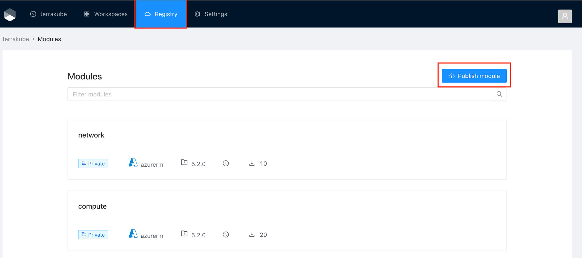Click the download icon on compute module

tap(252, 235)
